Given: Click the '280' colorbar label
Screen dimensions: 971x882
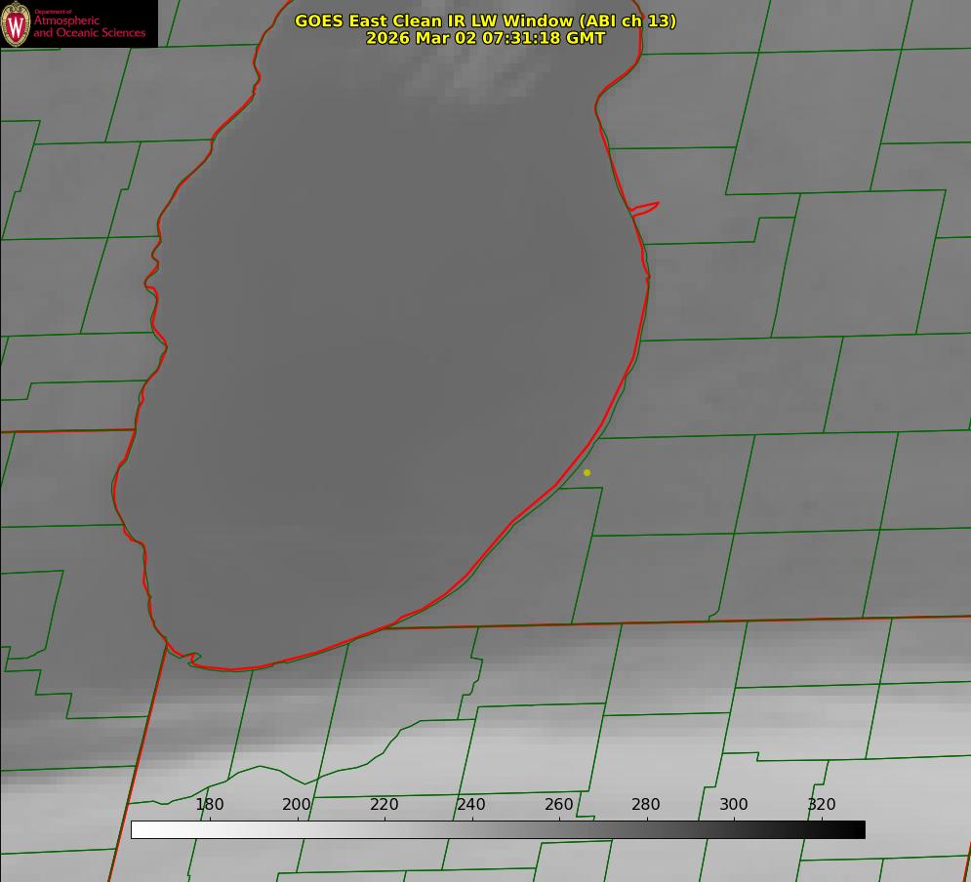Looking at the screenshot, I should pyautogui.click(x=646, y=804).
